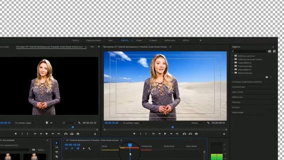The width and height of the screenshot is (284, 160).
Task: Click the Lift button in Program monitor
Action: (x=185, y=134)
